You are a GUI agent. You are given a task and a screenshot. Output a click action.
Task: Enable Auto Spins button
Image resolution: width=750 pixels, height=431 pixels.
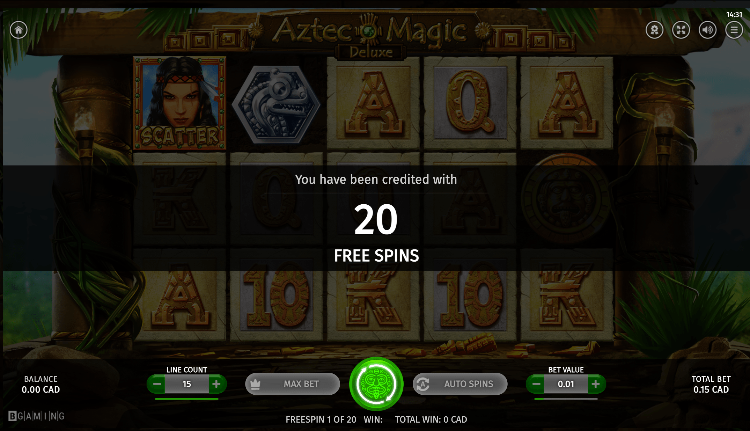click(460, 384)
